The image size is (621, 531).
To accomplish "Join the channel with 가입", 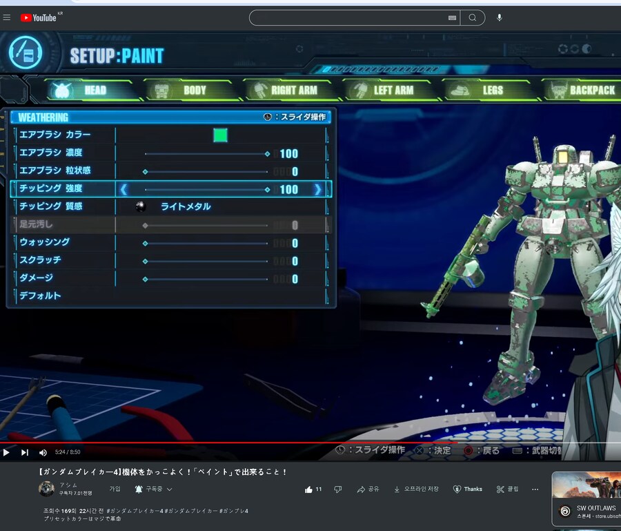I will (115, 489).
